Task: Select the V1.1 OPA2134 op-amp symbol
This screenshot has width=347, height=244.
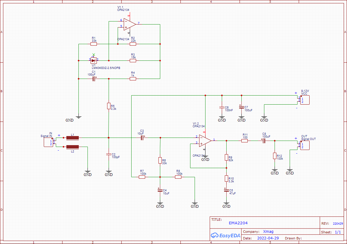Action: [x=130, y=24]
